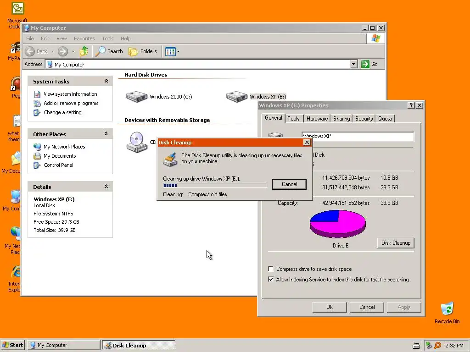This screenshot has height=352, width=470.
Task: Open Search from the toolbar
Action: [x=109, y=51]
